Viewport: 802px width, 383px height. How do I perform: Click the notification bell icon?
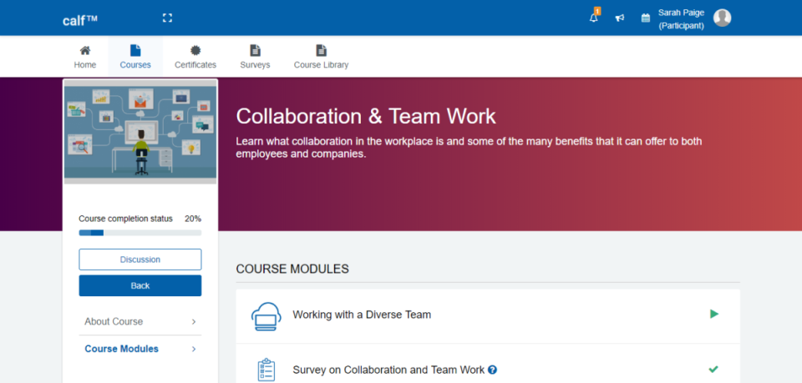tap(594, 18)
